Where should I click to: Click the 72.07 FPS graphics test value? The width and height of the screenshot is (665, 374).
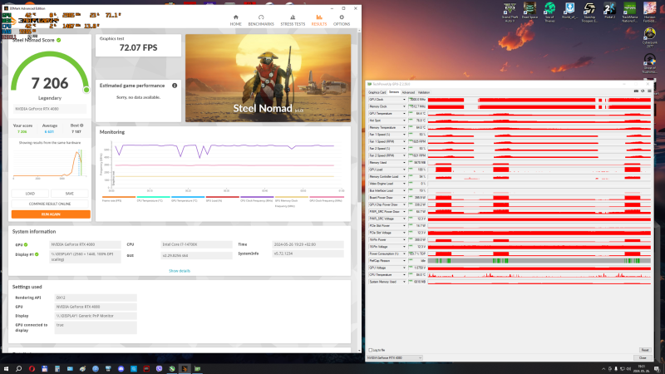138,48
